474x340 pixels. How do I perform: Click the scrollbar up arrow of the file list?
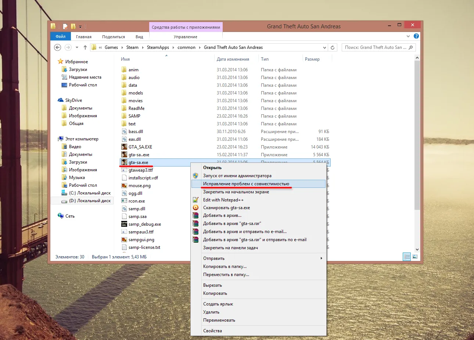pos(417,58)
